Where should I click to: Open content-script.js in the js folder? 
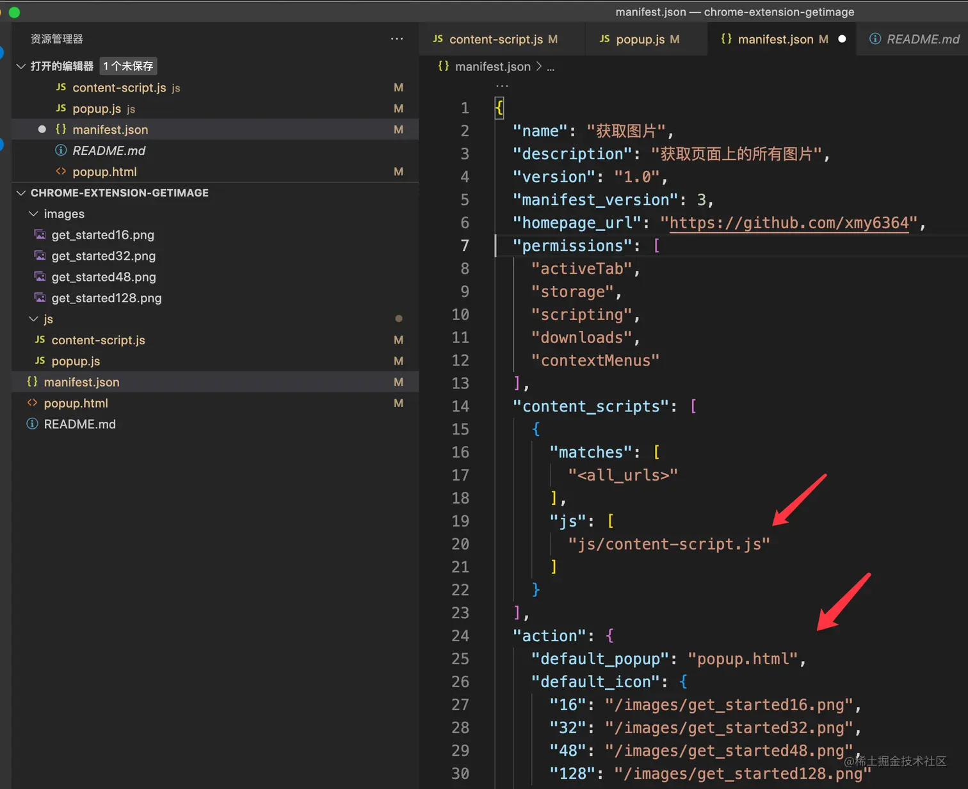[215, 340]
